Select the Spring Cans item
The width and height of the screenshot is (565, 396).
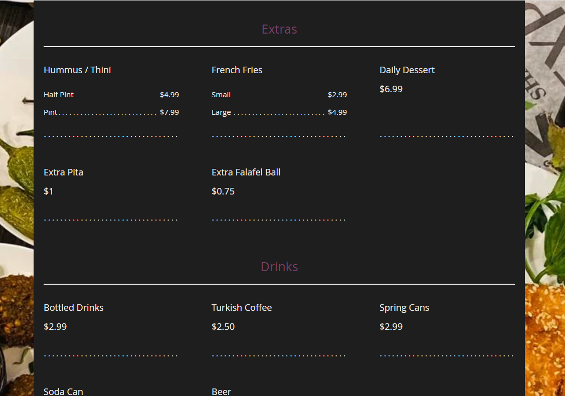(x=404, y=308)
